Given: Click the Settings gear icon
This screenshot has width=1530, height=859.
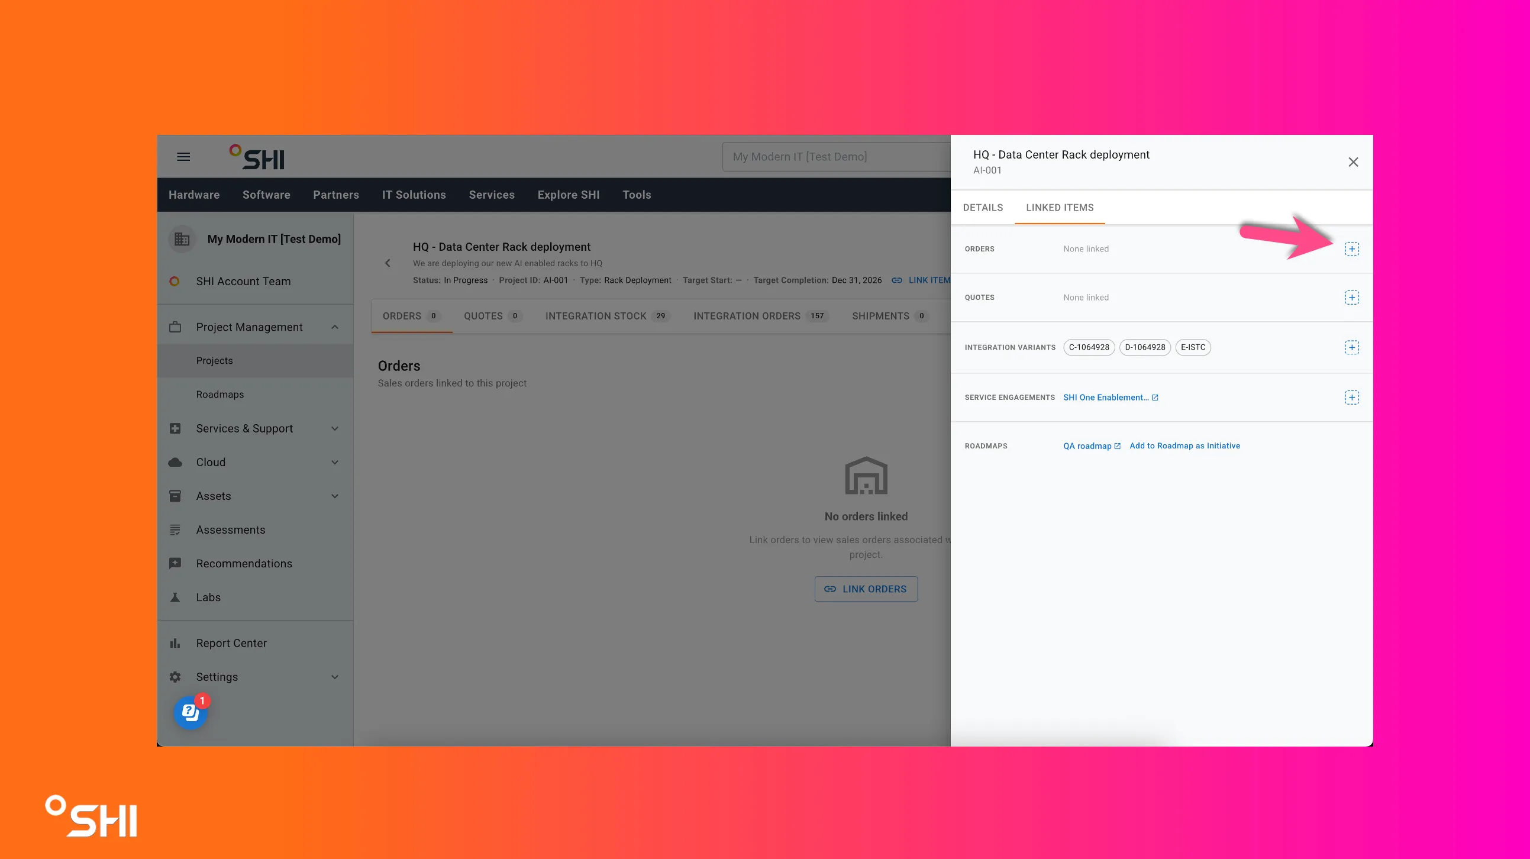Looking at the screenshot, I should pos(175,677).
